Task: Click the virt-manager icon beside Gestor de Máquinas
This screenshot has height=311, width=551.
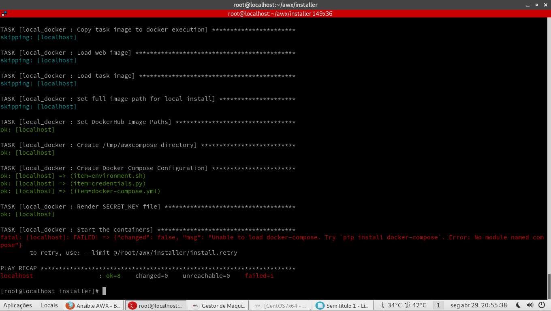Action: pyautogui.click(x=195, y=306)
